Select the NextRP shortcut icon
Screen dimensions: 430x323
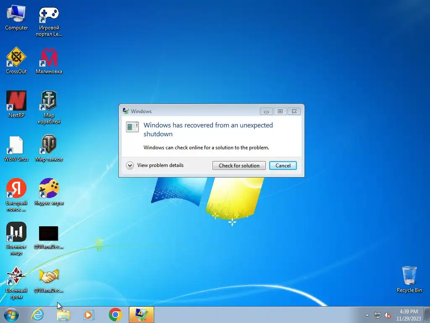(x=16, y=104)
